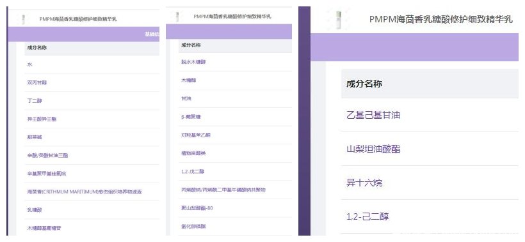This screenshot has width=525, height=242.
Task: View the 乳糖酸 ingredient page
Action: click(x=35, y=209)
